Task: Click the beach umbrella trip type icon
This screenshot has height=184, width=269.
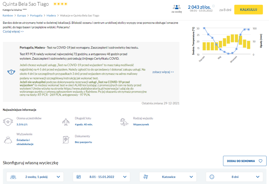Action: point(124,122)
